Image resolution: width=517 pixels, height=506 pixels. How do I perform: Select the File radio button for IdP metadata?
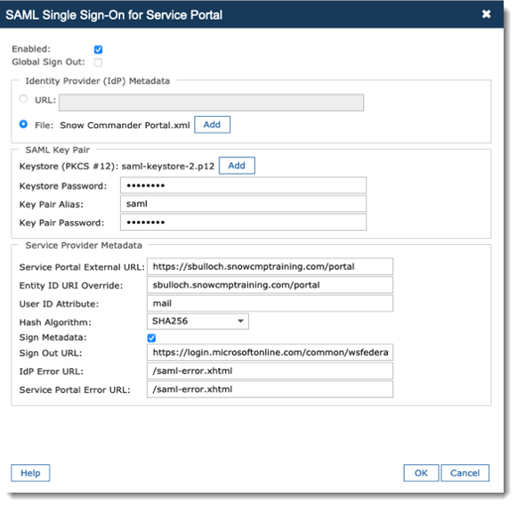(23, 124)
